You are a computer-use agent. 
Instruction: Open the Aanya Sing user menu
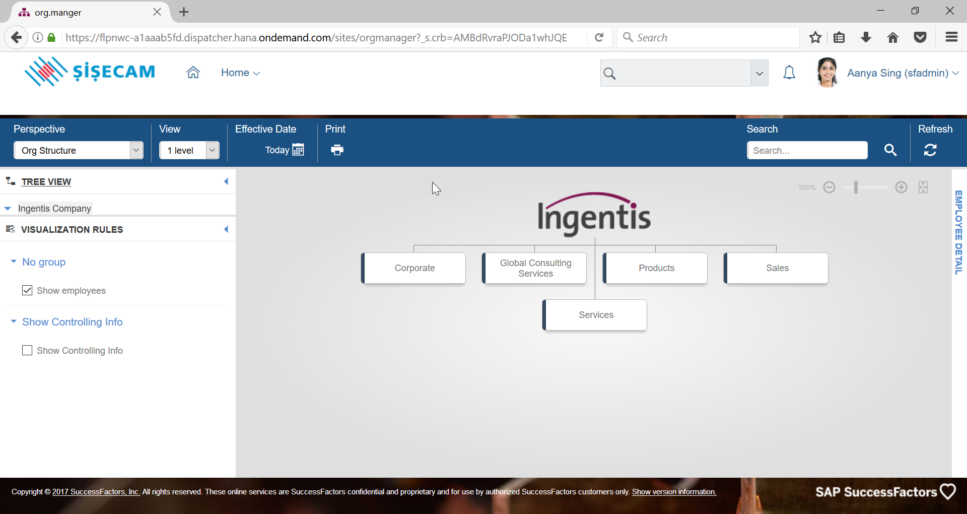[902, 73]
